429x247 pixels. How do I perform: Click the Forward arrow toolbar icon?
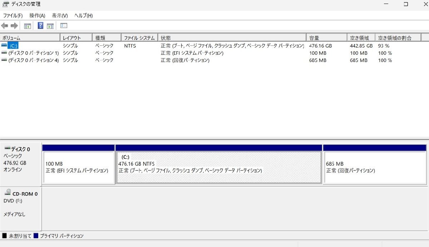tap(14, 26)
